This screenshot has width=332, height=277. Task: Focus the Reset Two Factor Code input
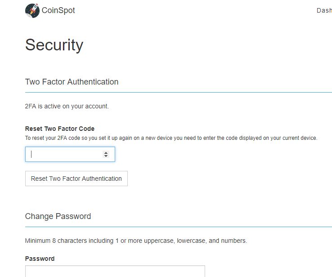tap(70, 154)
